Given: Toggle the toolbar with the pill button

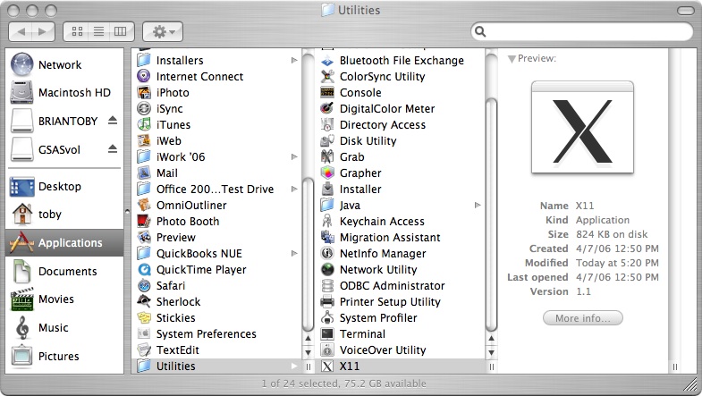Looking at the screenshot, I should [685, 11].
